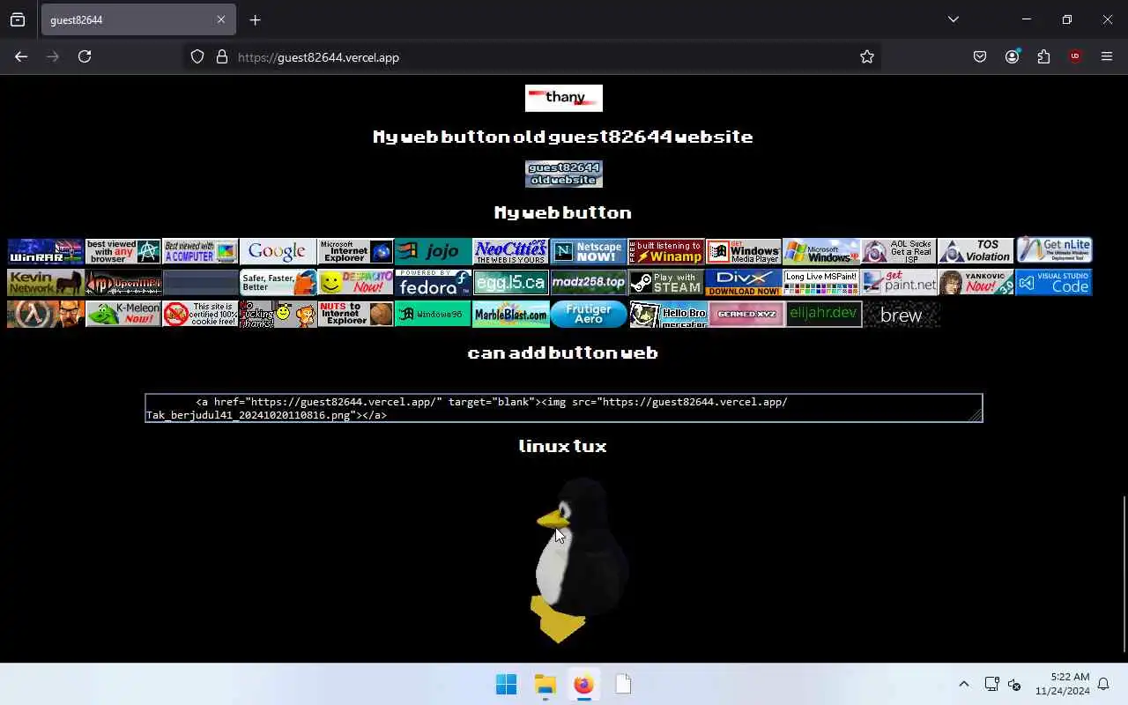Open the Save to Pocket button
This screenshot has height=705, width=1128.
coord(980,56)
